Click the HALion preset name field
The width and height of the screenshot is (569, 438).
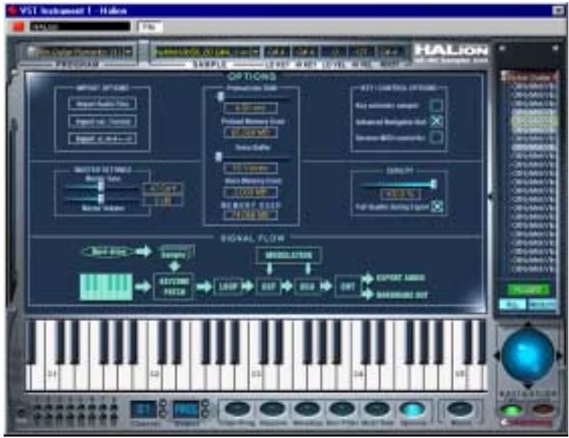coord(80,27)
